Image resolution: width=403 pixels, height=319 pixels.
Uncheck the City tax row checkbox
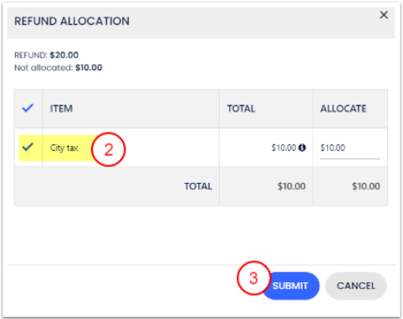(28, 147)
